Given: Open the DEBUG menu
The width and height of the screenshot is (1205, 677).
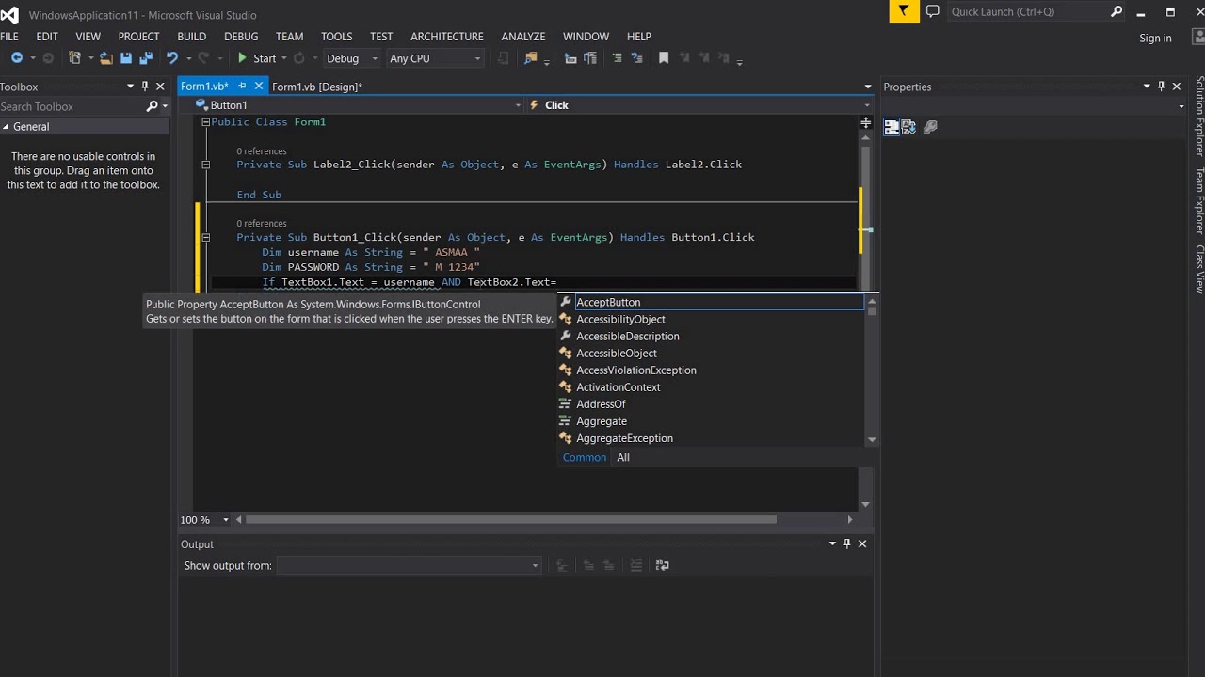Looking at the screenshot, I should (x=241, y=37).
